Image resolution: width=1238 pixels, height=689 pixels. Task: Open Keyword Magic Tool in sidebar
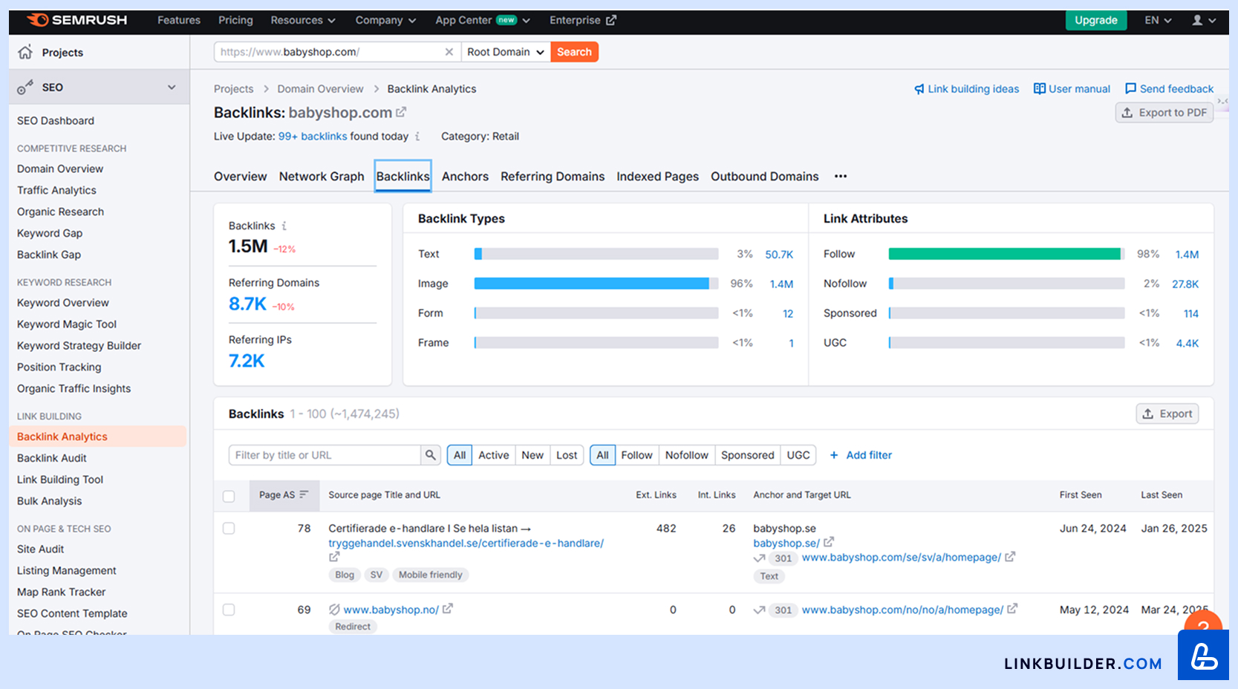click(x=67, y=324)
